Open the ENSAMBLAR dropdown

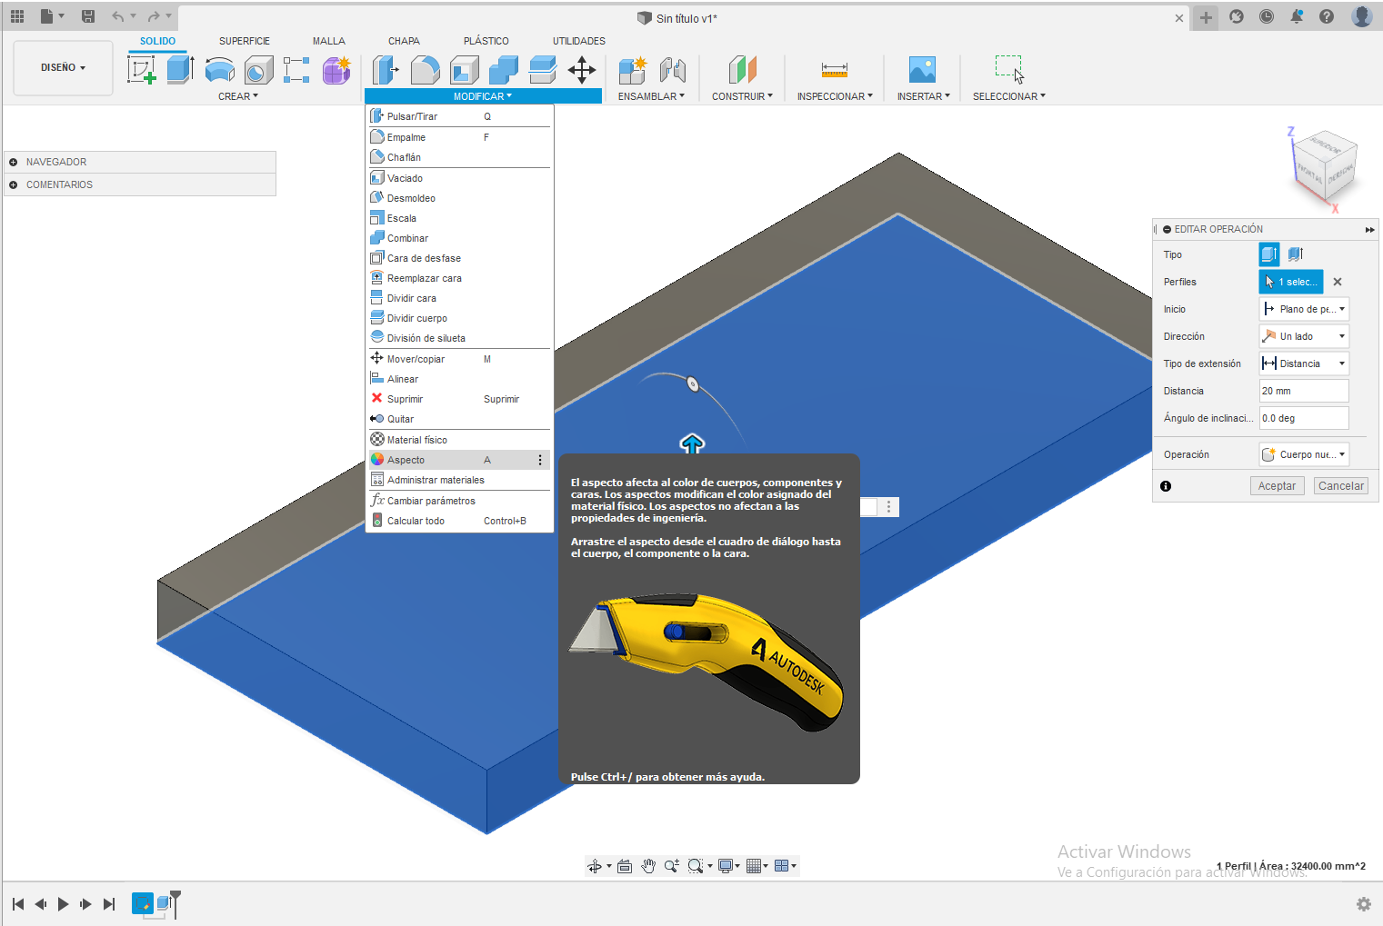click(x=651, y=96)
